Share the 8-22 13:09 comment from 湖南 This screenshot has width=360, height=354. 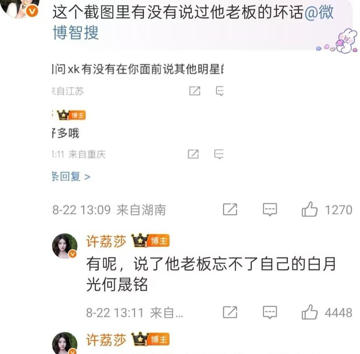click(x=230, y=209)
